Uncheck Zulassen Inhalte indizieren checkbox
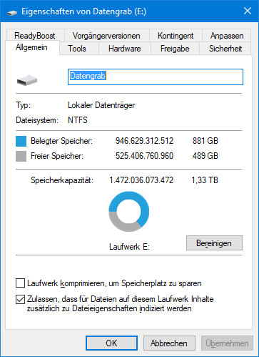The height and width of the screenshot is (357, 259). 20,299
